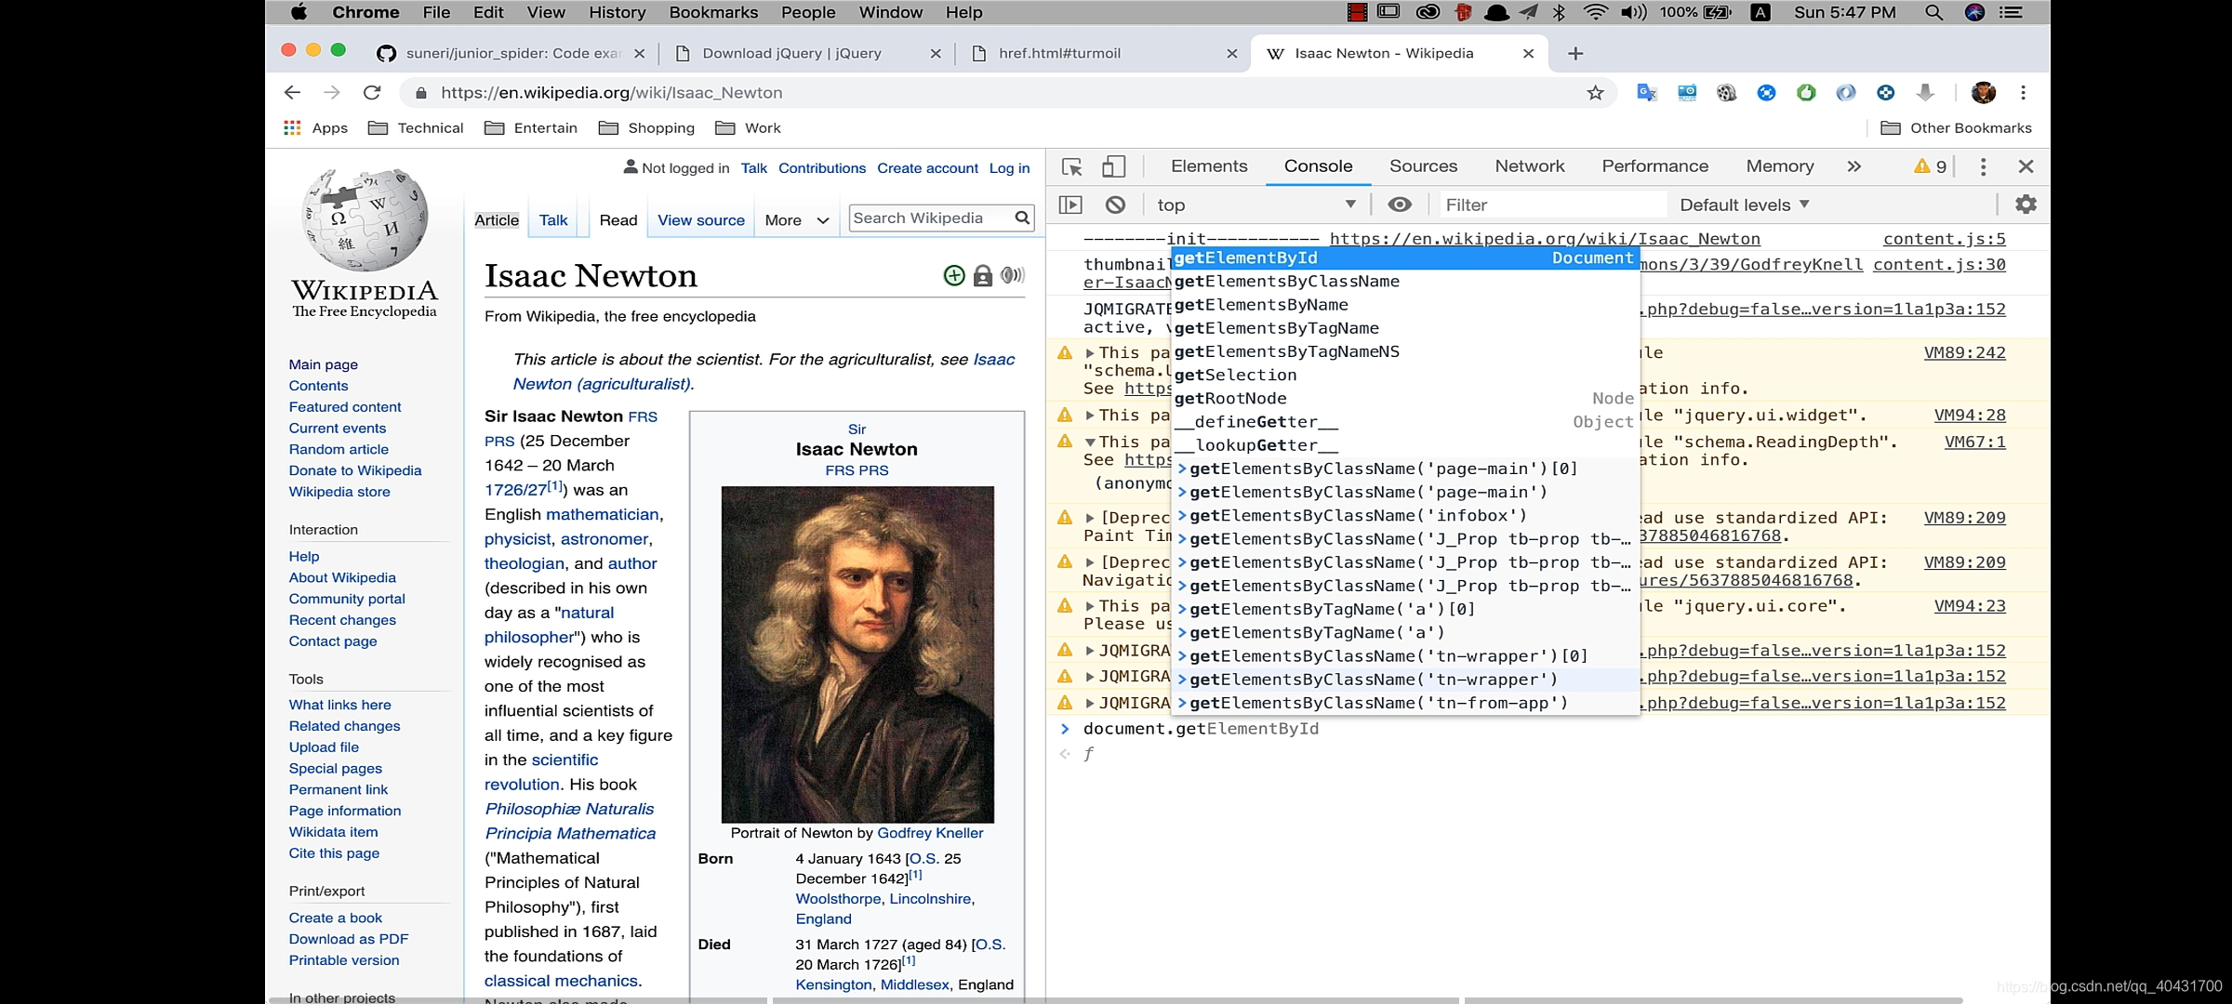Click the Wikipedia bookmark star icon

coord(1594,92)
